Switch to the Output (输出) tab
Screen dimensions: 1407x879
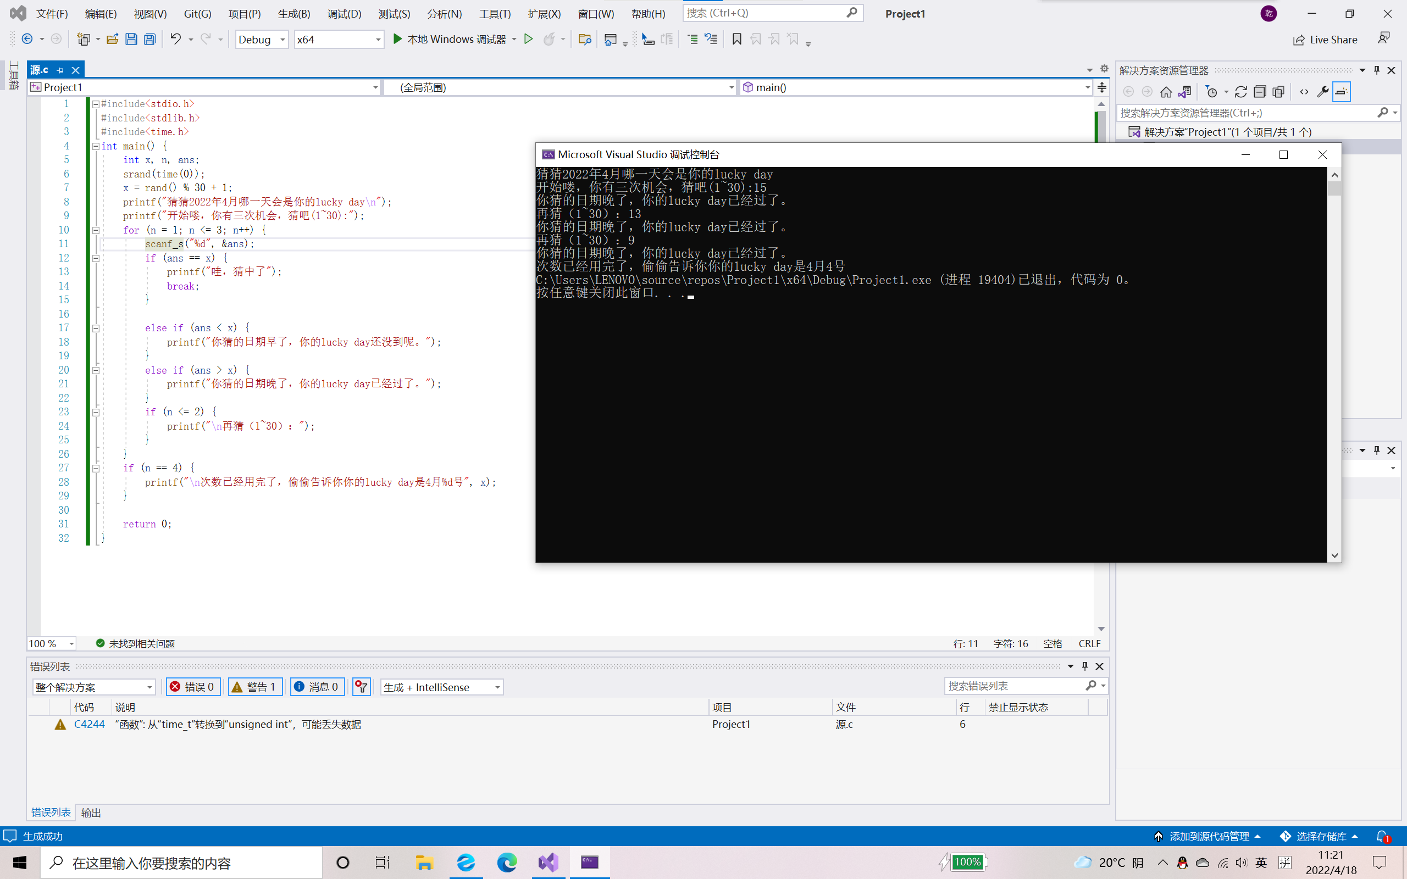[91, 813]
